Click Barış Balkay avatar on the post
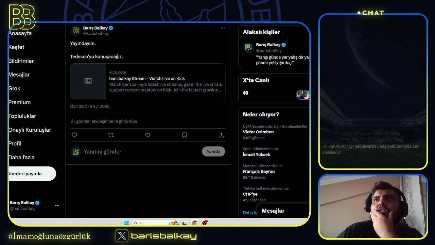This screenshot has height=245, width=435. (x=75, y=31)
